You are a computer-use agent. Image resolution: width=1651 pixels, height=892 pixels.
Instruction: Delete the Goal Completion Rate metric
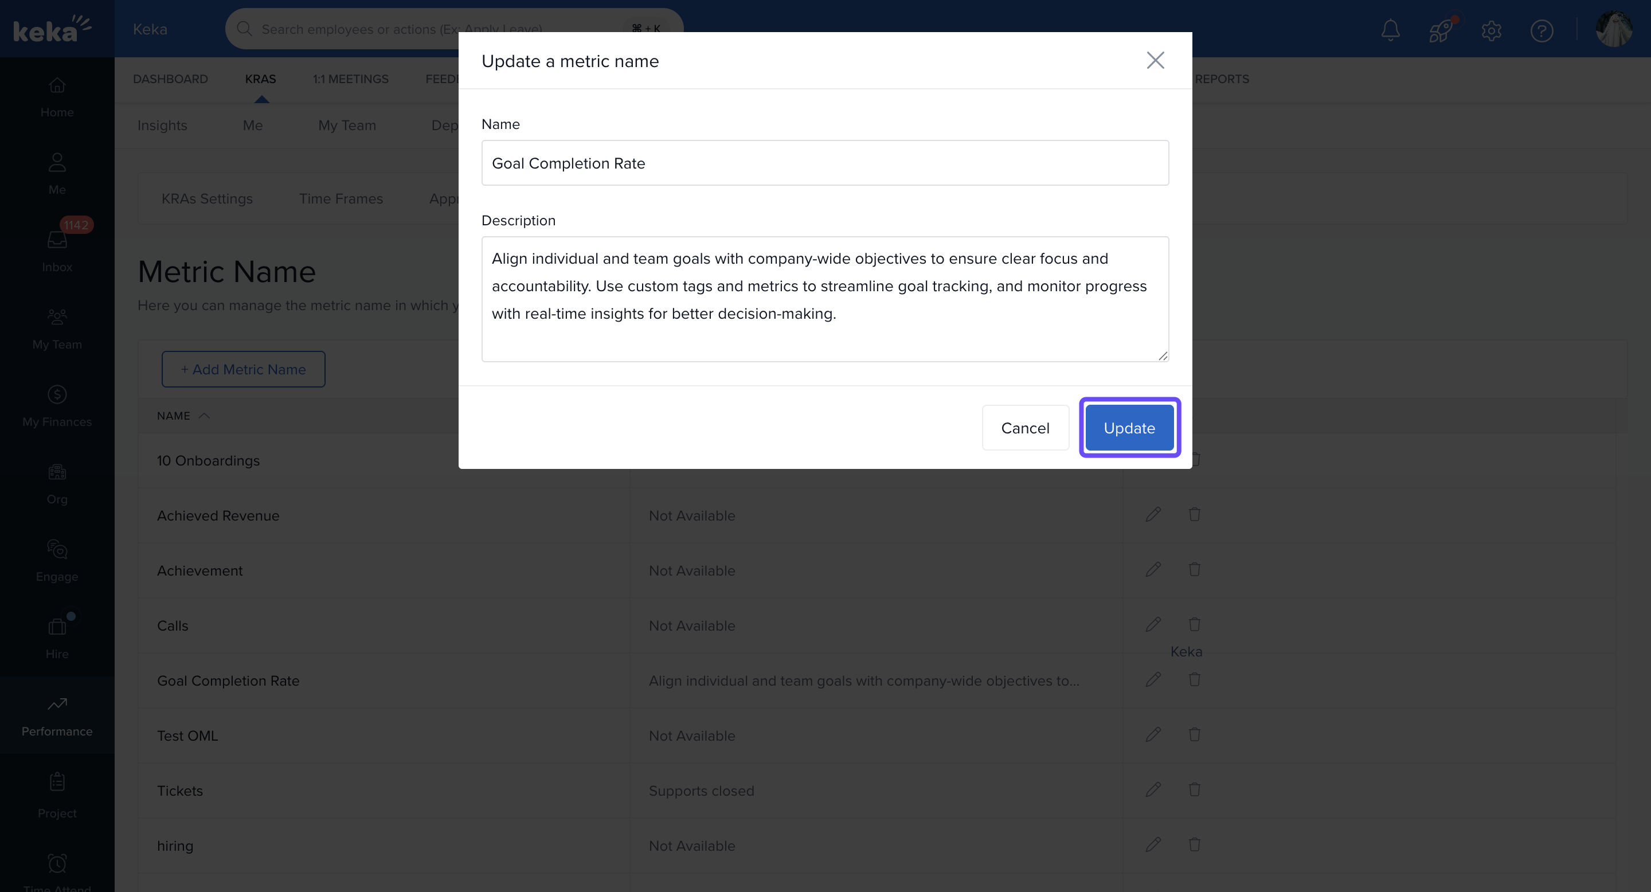1195,680
